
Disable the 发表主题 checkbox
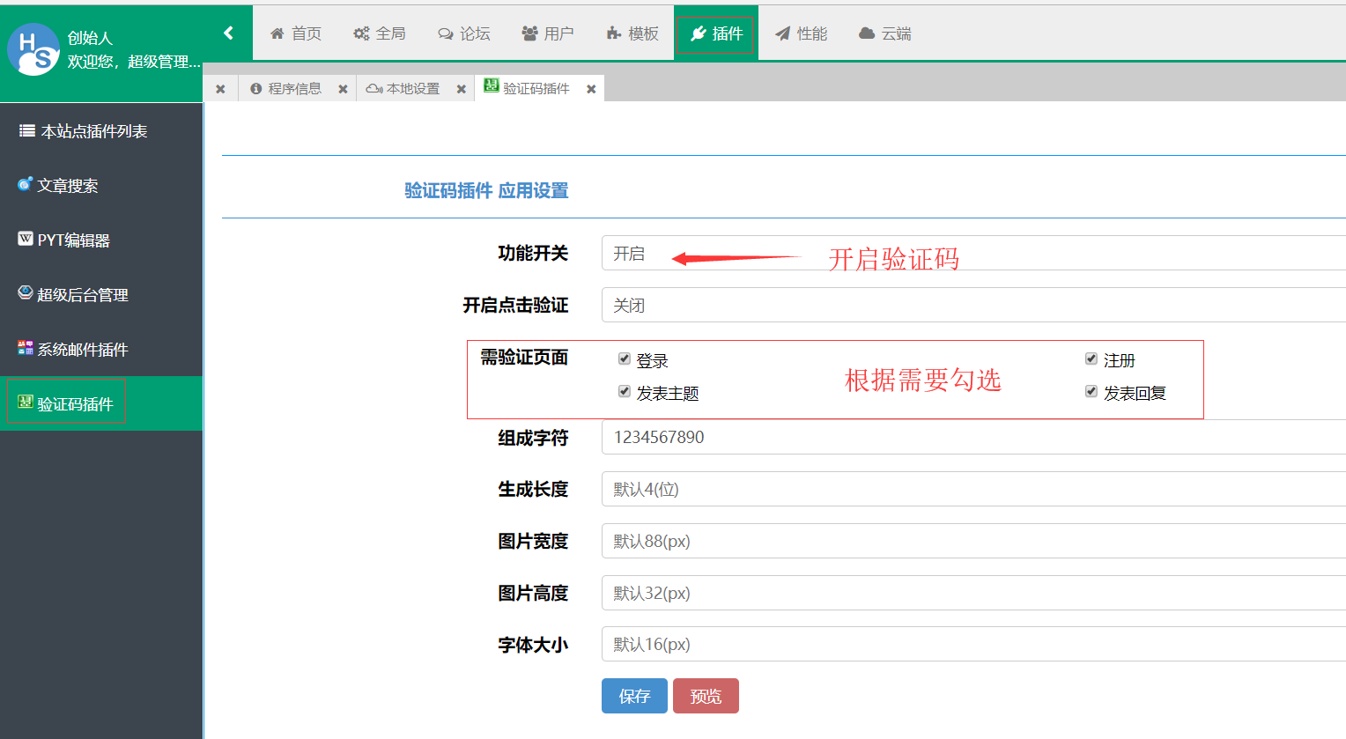click(625, 392)
